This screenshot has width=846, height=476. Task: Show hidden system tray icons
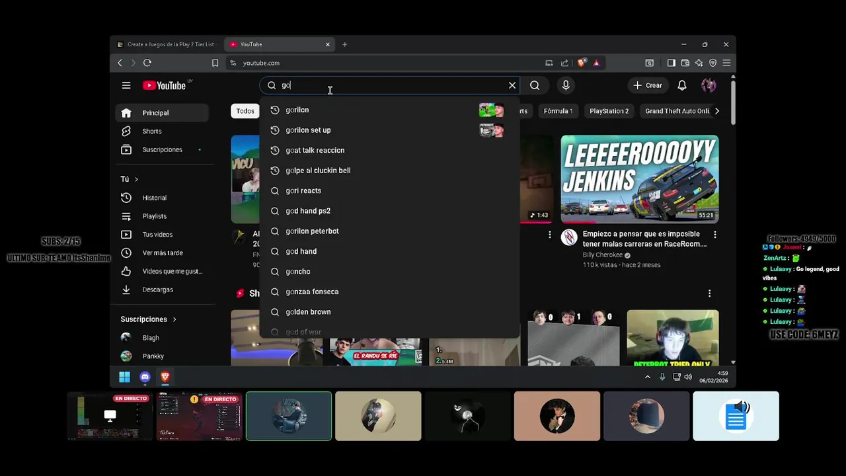click(648, 377)
